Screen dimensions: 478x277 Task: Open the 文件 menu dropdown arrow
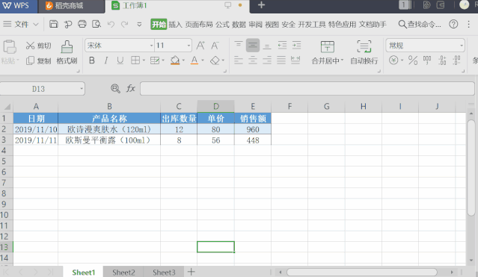tap(36, 25)
